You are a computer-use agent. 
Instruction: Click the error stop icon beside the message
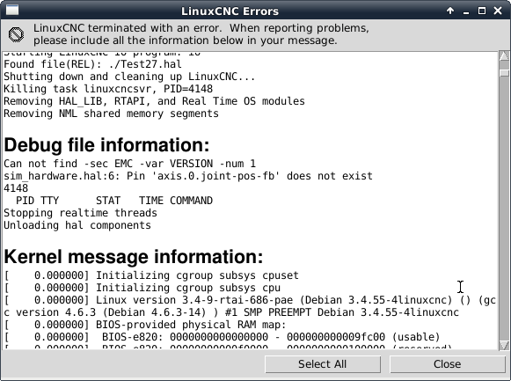tap(17, 34)
